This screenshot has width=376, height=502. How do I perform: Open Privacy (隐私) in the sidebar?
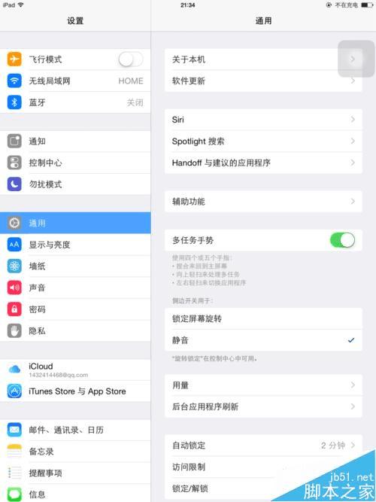pos(75,330)
